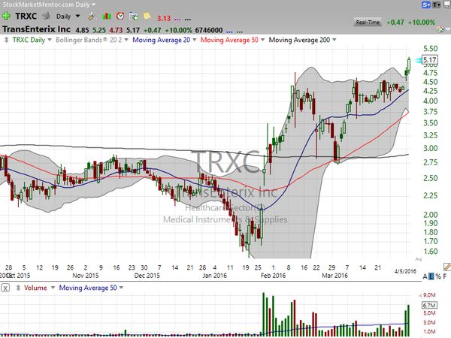This screenshot has height=338, width=451.
Task: Click the gray printer icon beside TRXC
Action: [46, 16]
